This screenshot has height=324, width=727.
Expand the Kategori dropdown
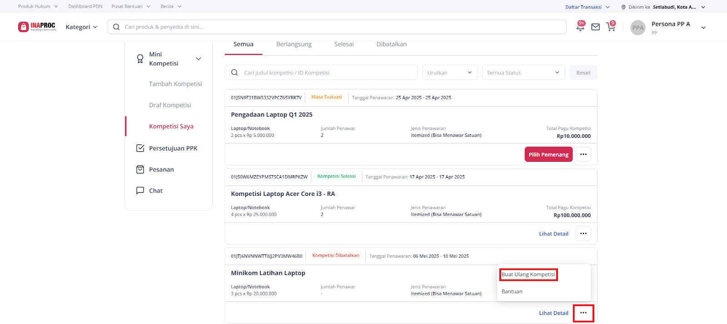81,27
